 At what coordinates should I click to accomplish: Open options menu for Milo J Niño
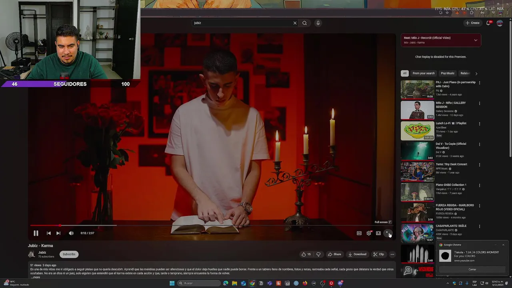pyautogui.click(x=480, y=103)
